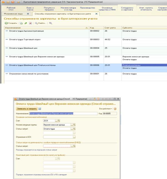
Task: Open the Учет, налоги, отчетность section
Action: point(146,9)
